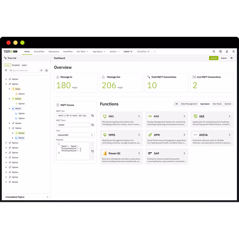Open the System dropdown menu
The height and width of the screenshot is (239, 239).
click(x=115, y=51)
